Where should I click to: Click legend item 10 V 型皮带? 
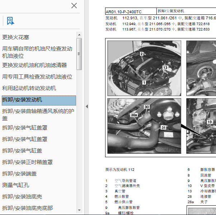201,186
